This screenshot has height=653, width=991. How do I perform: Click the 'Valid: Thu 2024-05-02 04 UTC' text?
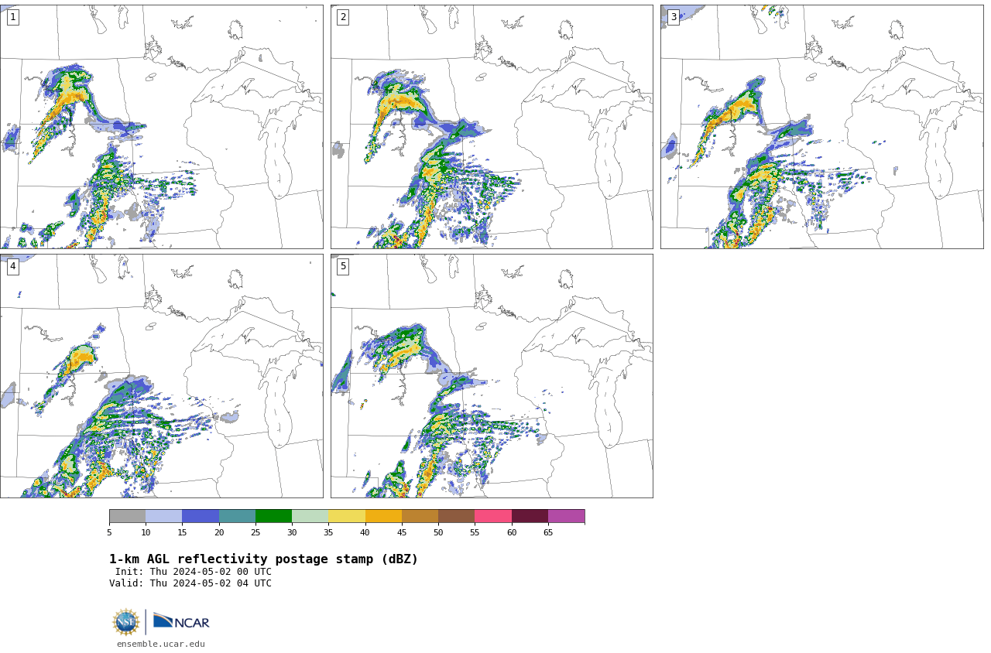point(190,583)
